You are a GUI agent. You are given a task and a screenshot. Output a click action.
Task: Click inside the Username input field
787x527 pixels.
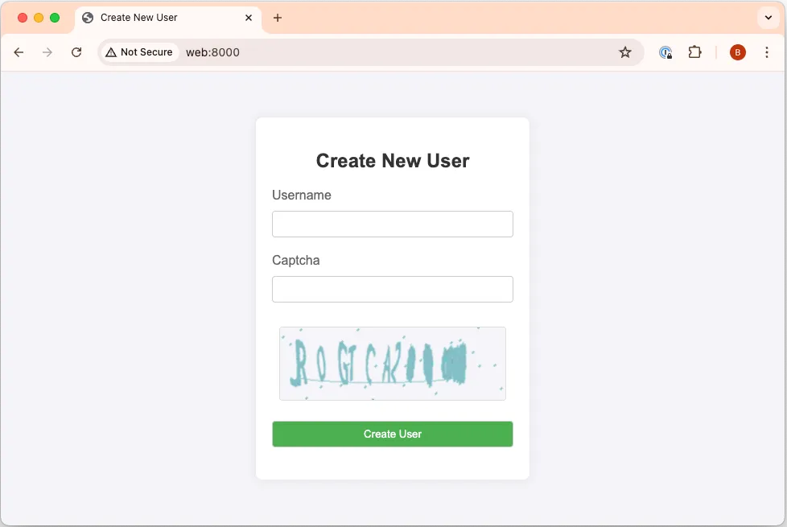[392, 224]
